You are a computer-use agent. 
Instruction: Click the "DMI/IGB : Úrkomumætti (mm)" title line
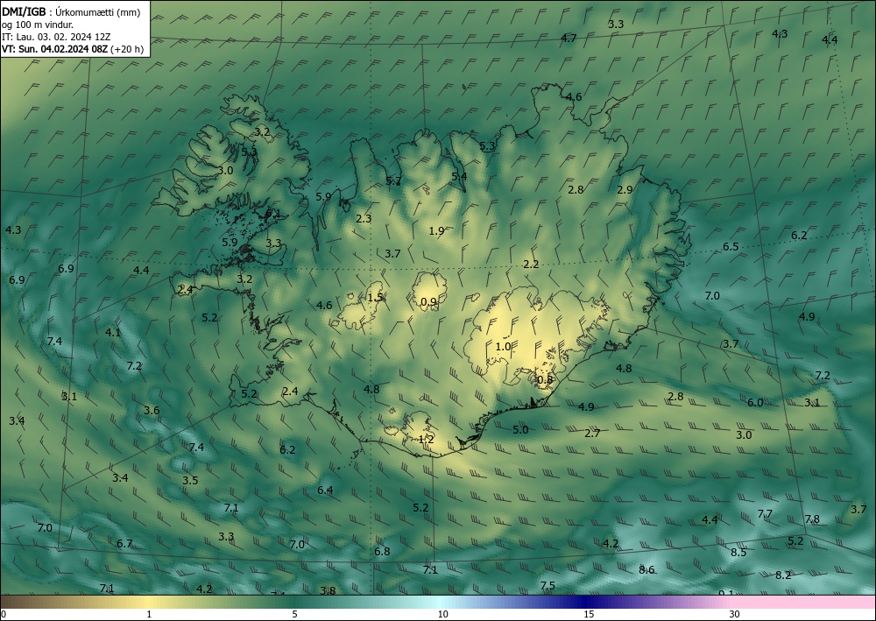point(71,11)
